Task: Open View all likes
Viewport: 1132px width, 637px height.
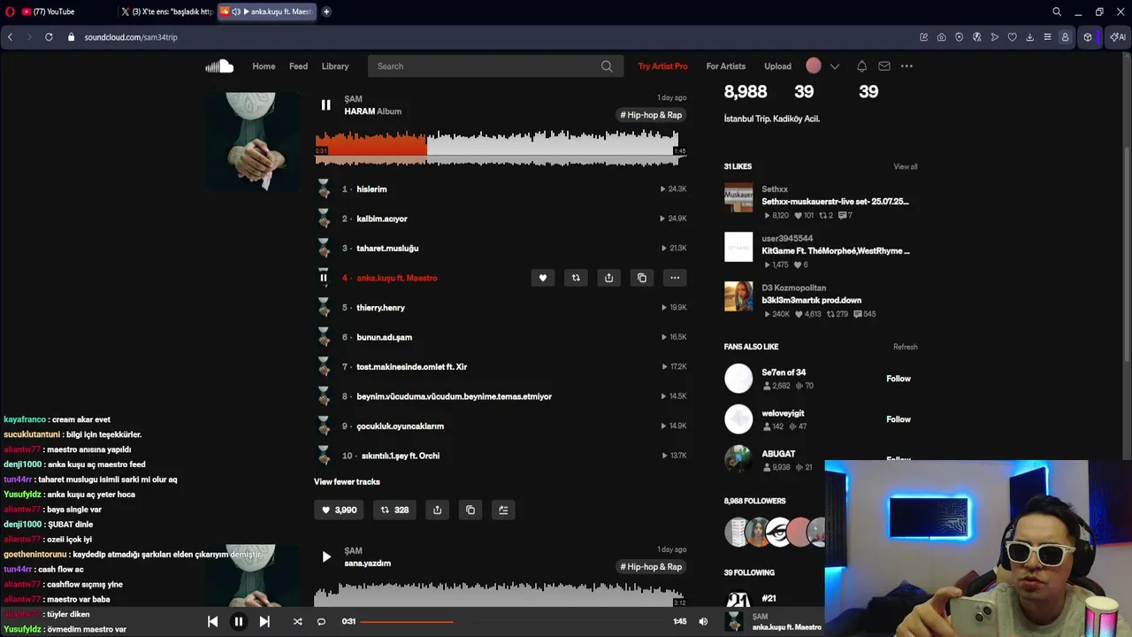Action: [x=905, y=166]
